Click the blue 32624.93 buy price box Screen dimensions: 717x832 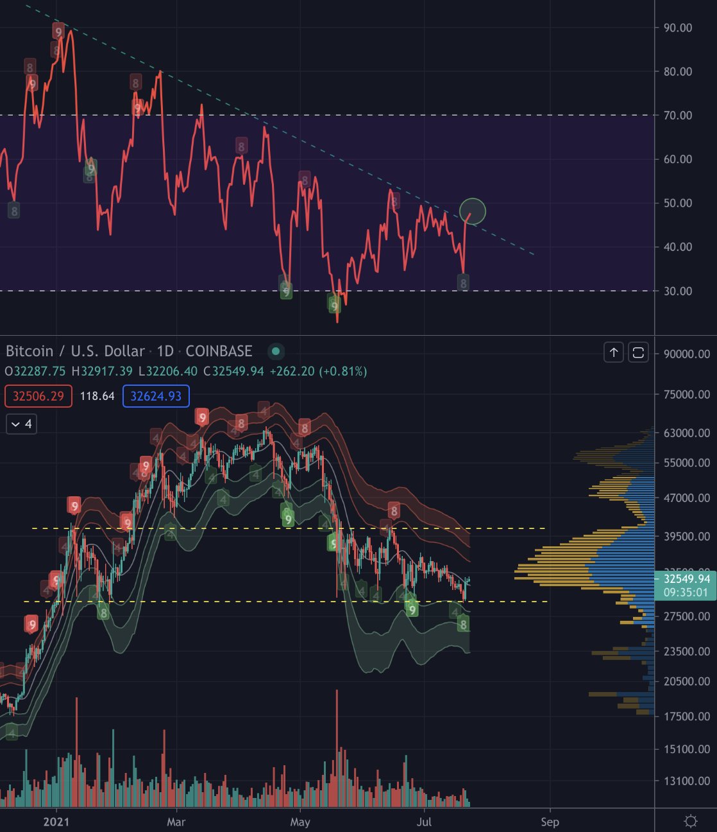click(156, 396)
